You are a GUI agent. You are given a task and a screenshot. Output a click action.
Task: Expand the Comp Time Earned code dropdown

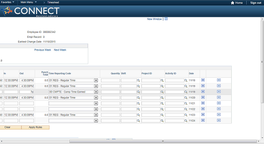96,92
